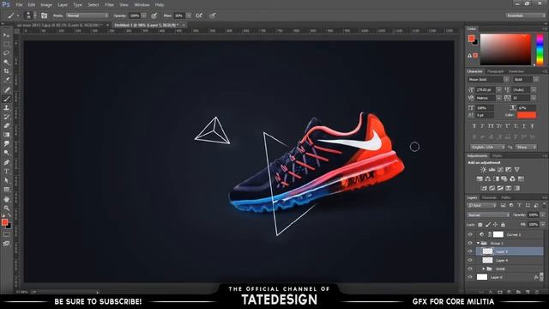Select the Quick Selection tool

(6, 63)
